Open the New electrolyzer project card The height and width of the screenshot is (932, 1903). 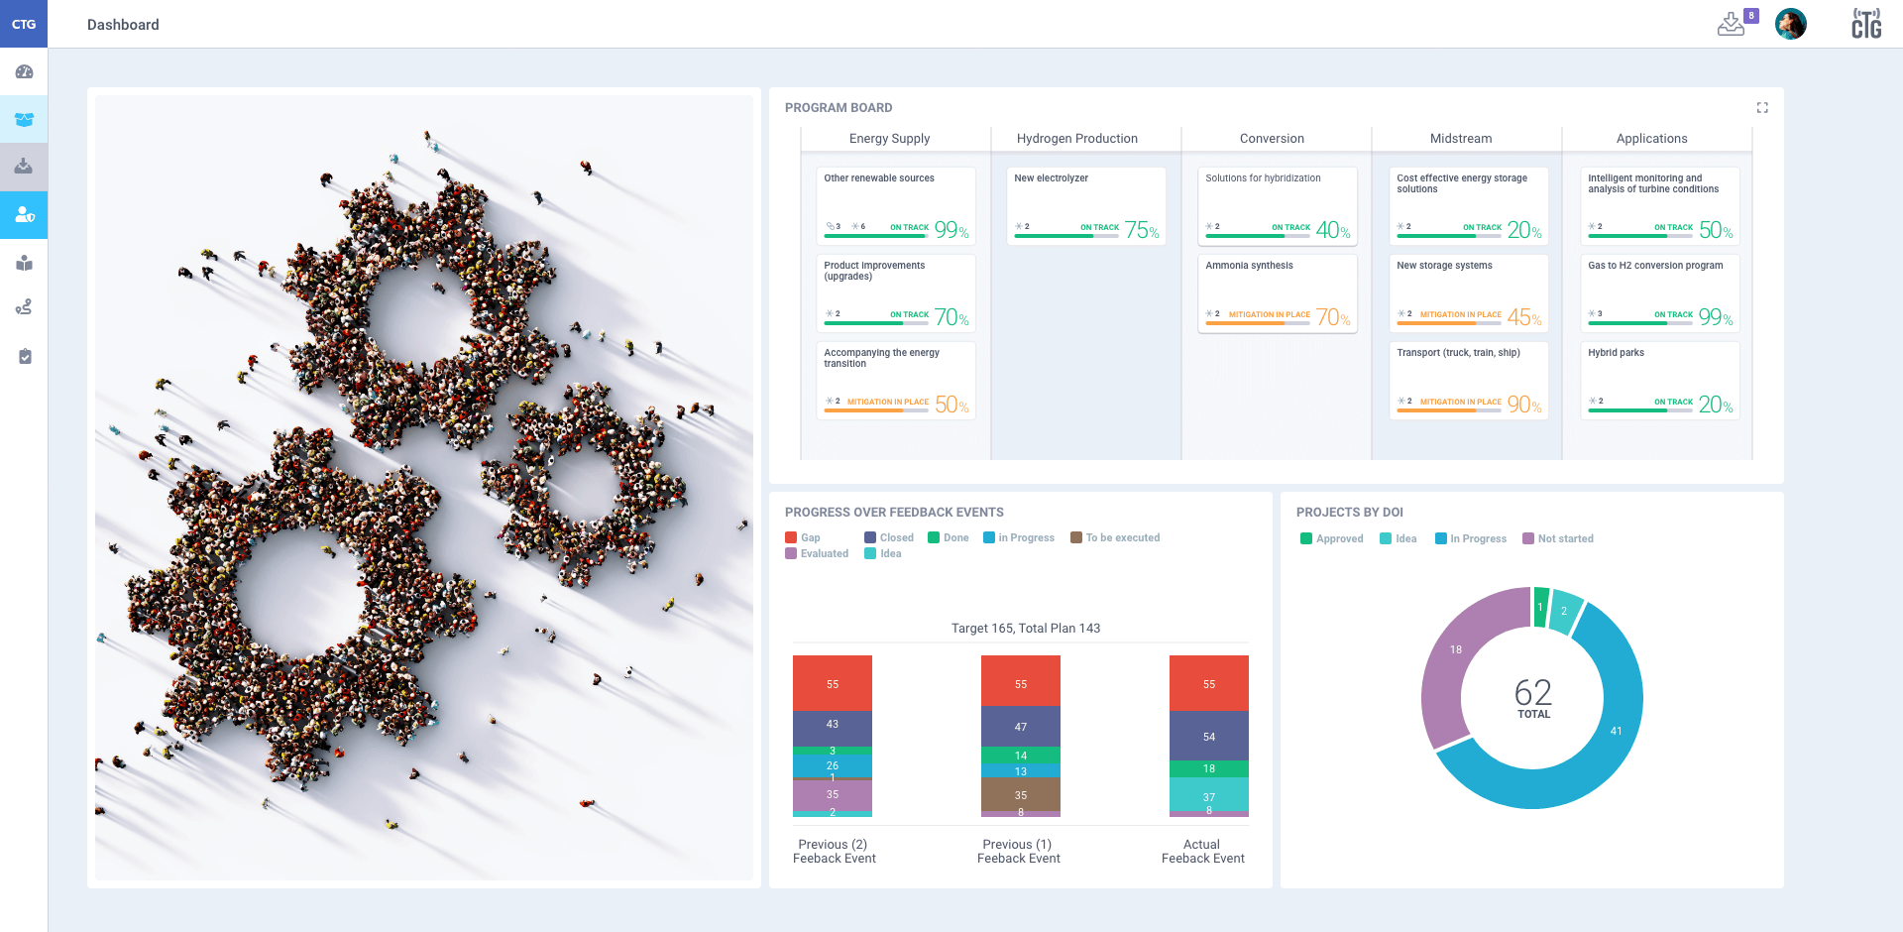[1085, 205]
